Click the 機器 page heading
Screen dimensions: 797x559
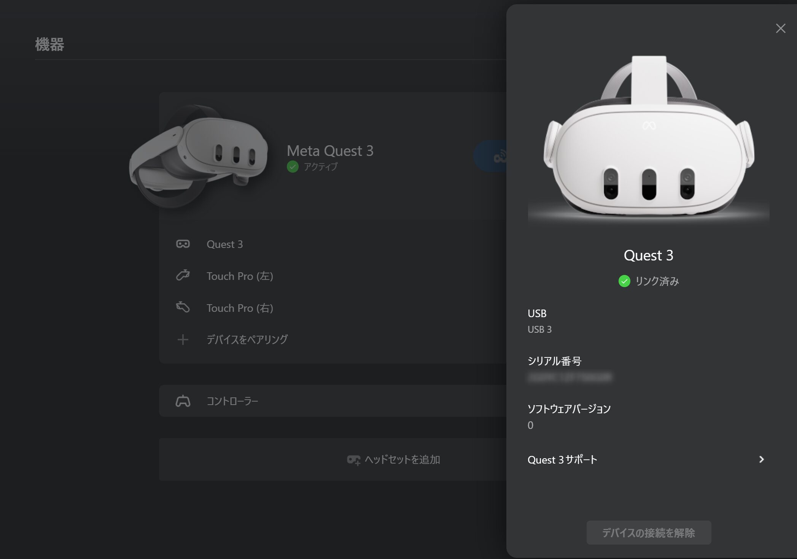(x=50, y=44)
